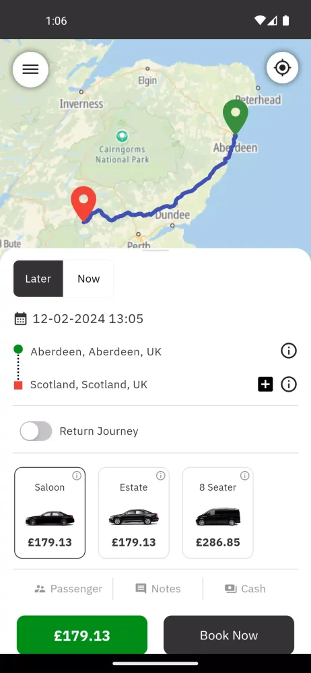This screenshot has height=673, width=311.
Task: Select the Later booking option
Action: click(x=38, y=279)
